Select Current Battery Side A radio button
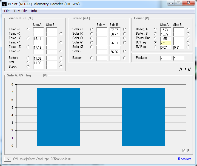This screenshot has width=197, height=166. [92, 58]
